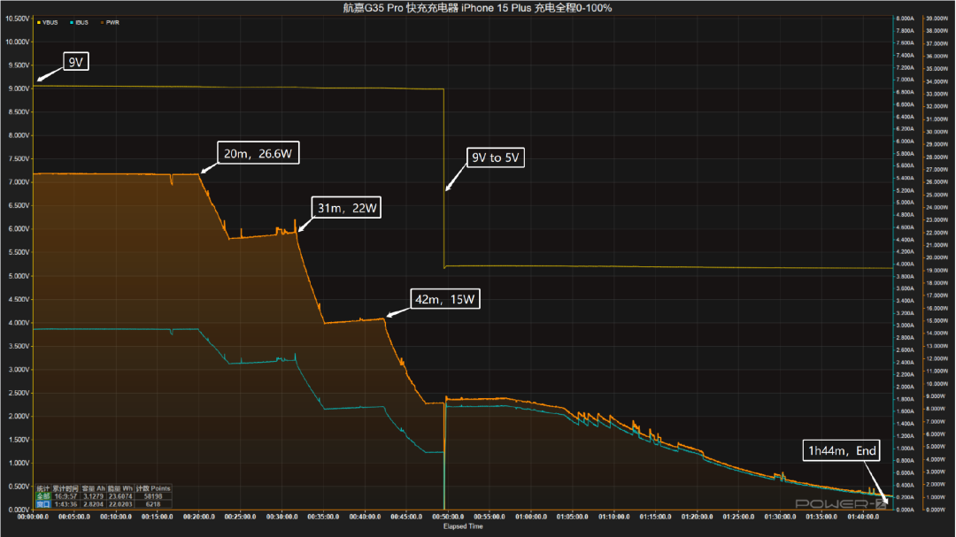This screenshot has width=956, height=537.
Task: Click the 01:00:00.0 time axis tick label
Action: click(x=531, y=517)
